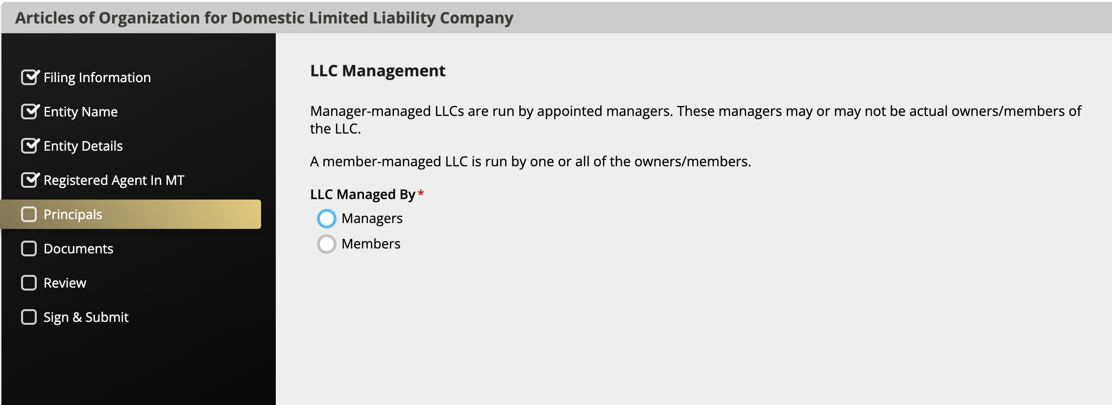1112x405 pixels.
Task: Select the highlighted Principals step label
Action: pyautogui.click(x=73, y=215)
